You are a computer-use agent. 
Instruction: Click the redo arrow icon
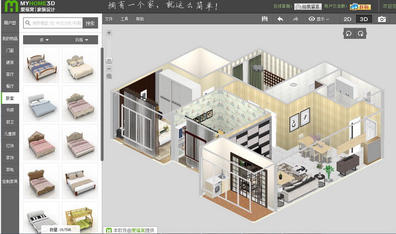pos(295,19)
